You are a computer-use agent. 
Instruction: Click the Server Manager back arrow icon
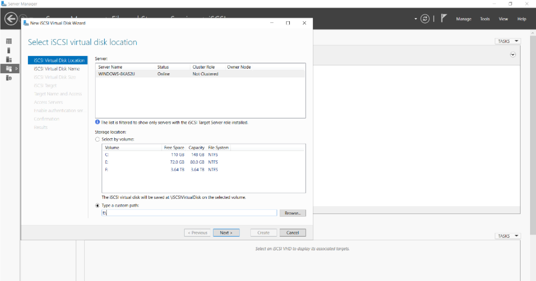tap(11, 19)
